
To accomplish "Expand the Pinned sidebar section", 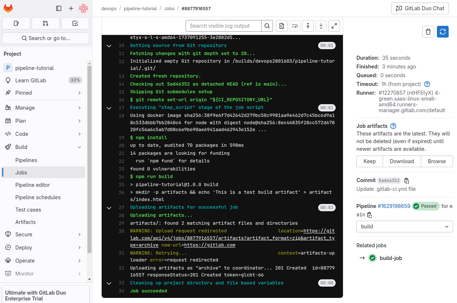I will [44, 93].
